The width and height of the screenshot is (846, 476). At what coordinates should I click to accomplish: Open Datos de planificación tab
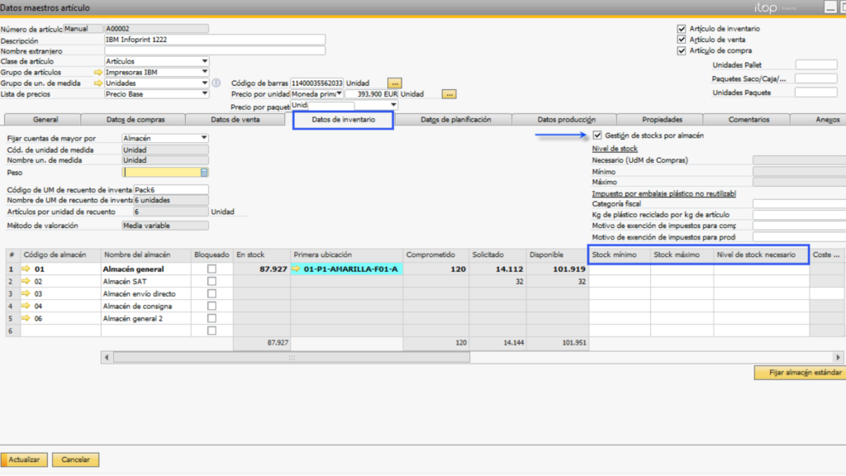click(456, 120)
